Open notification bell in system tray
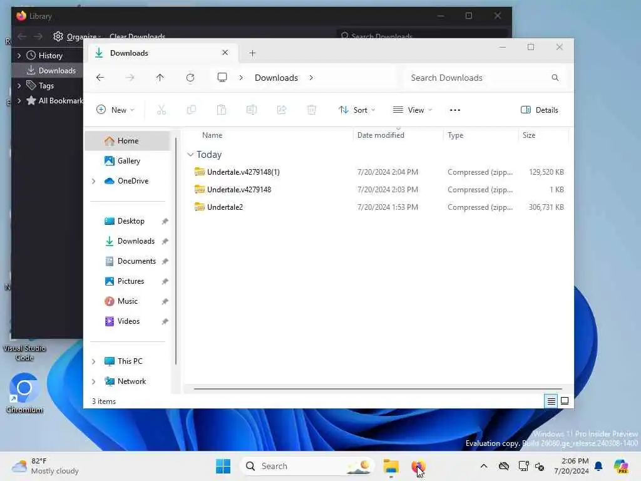Screen dimensions: 641x481 click(x=598, y=466)
